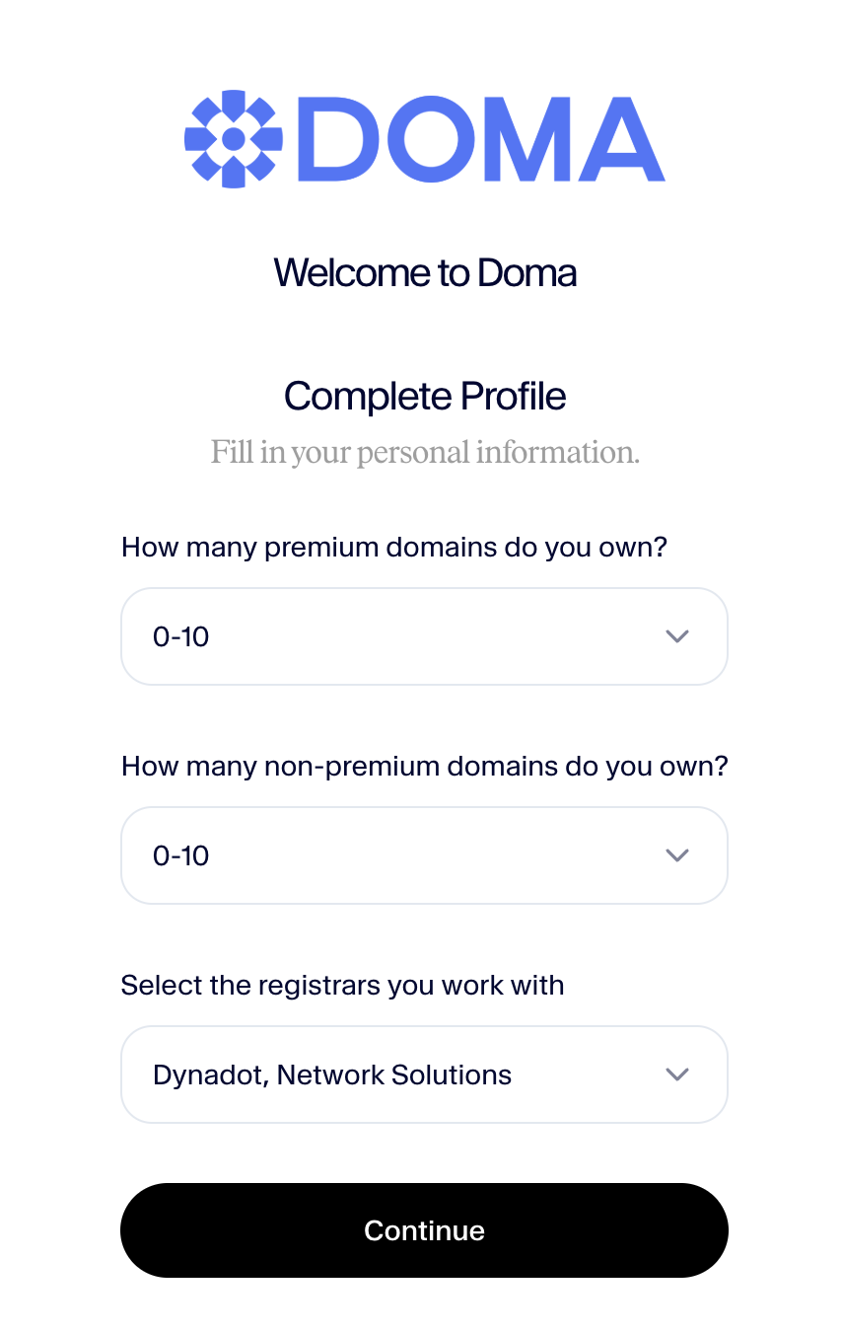Click the Doma flower logo icon
Viewport: 842px width, 1334px height.
tap(234, 139)
